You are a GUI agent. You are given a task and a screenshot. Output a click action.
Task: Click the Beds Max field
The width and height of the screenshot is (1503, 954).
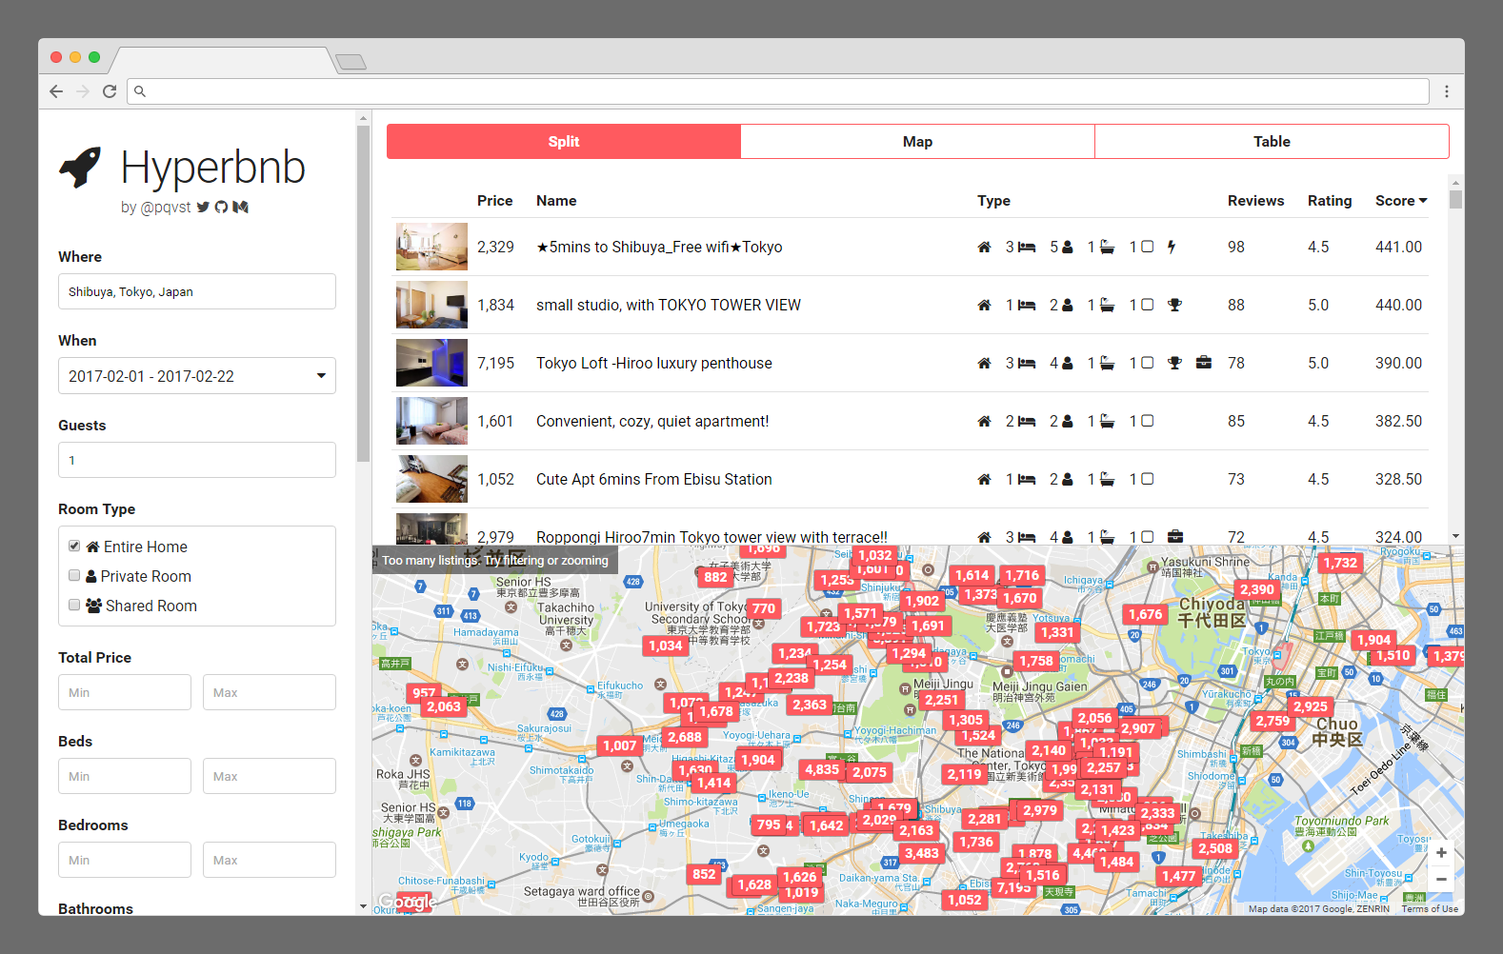[x=270, y=776]
